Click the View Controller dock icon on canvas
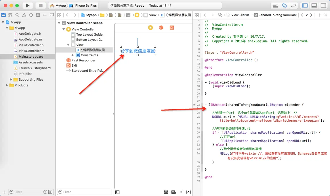Image resolution: width=330 pixels, height=196 pixels. click(150, 28)
